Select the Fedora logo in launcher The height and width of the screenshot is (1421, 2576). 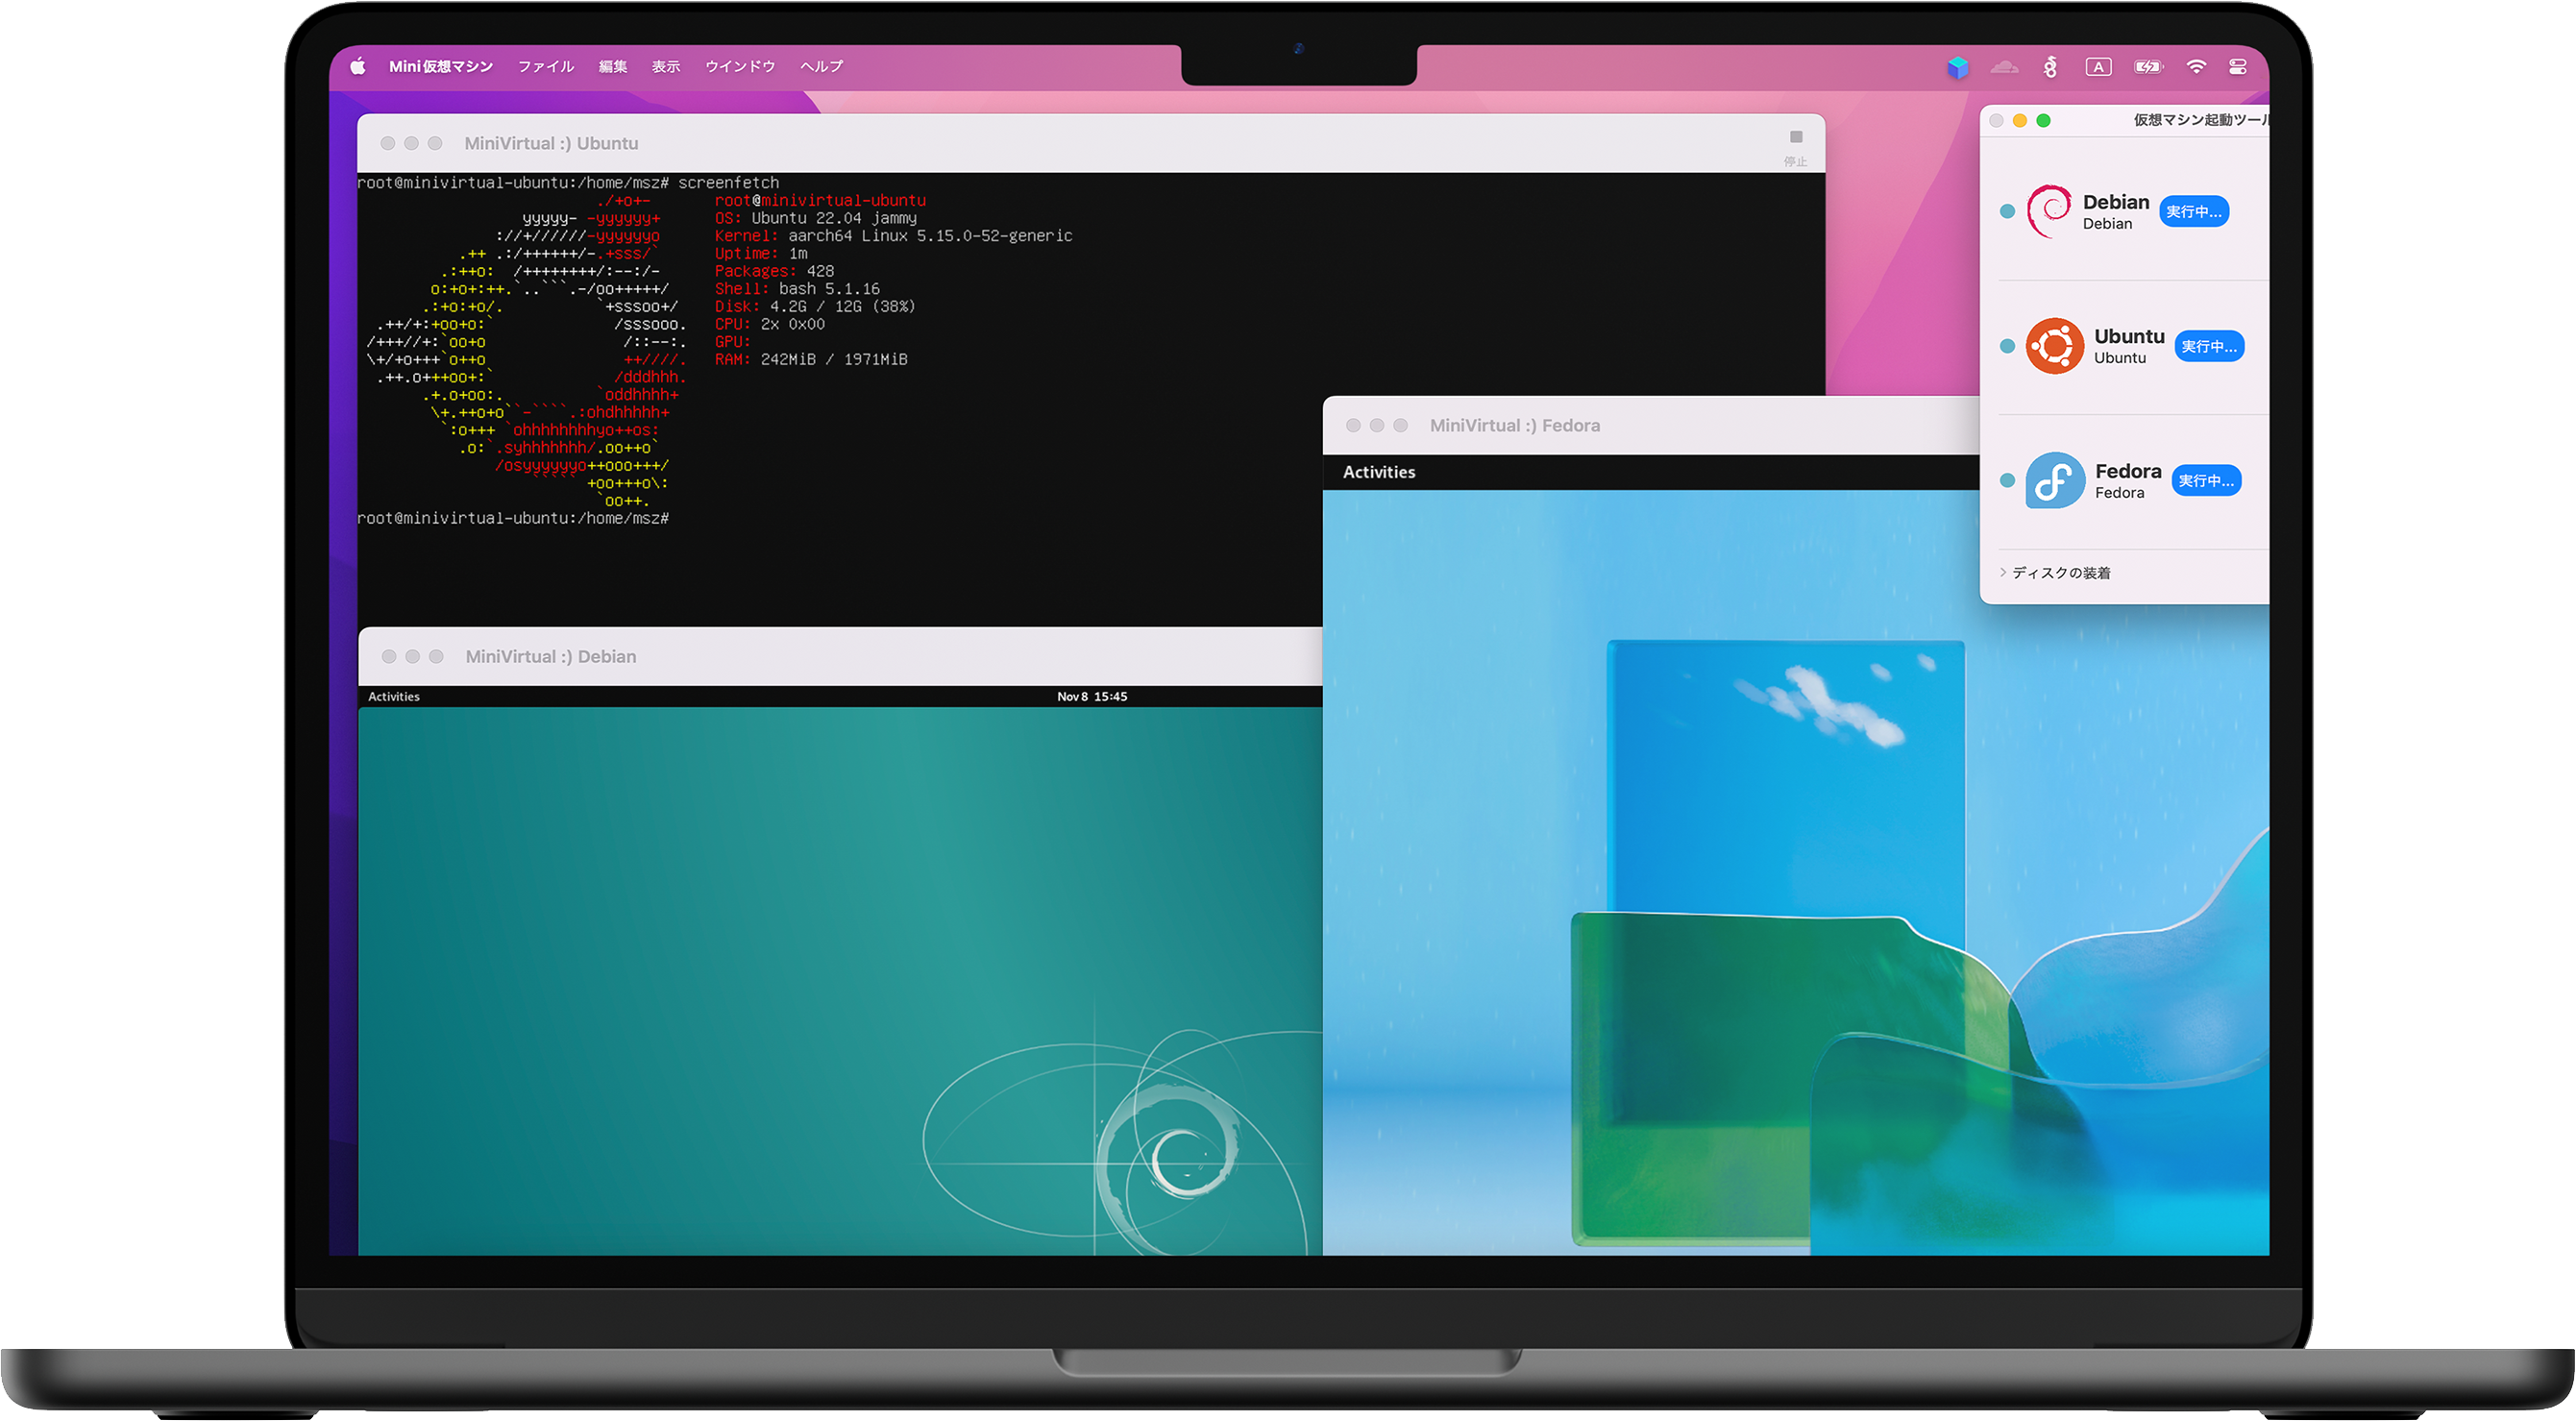pos(2054,481)
